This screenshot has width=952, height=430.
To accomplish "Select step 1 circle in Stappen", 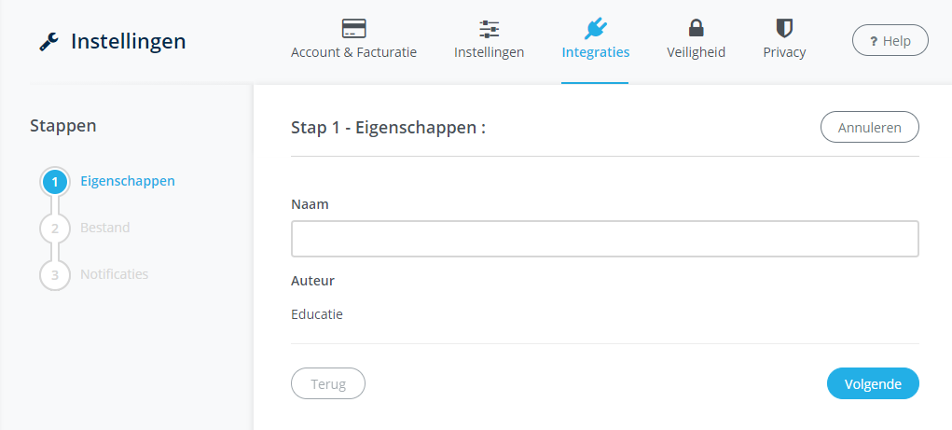I will [55, 182].
